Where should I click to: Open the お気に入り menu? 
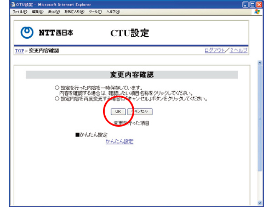pos(74,12)
